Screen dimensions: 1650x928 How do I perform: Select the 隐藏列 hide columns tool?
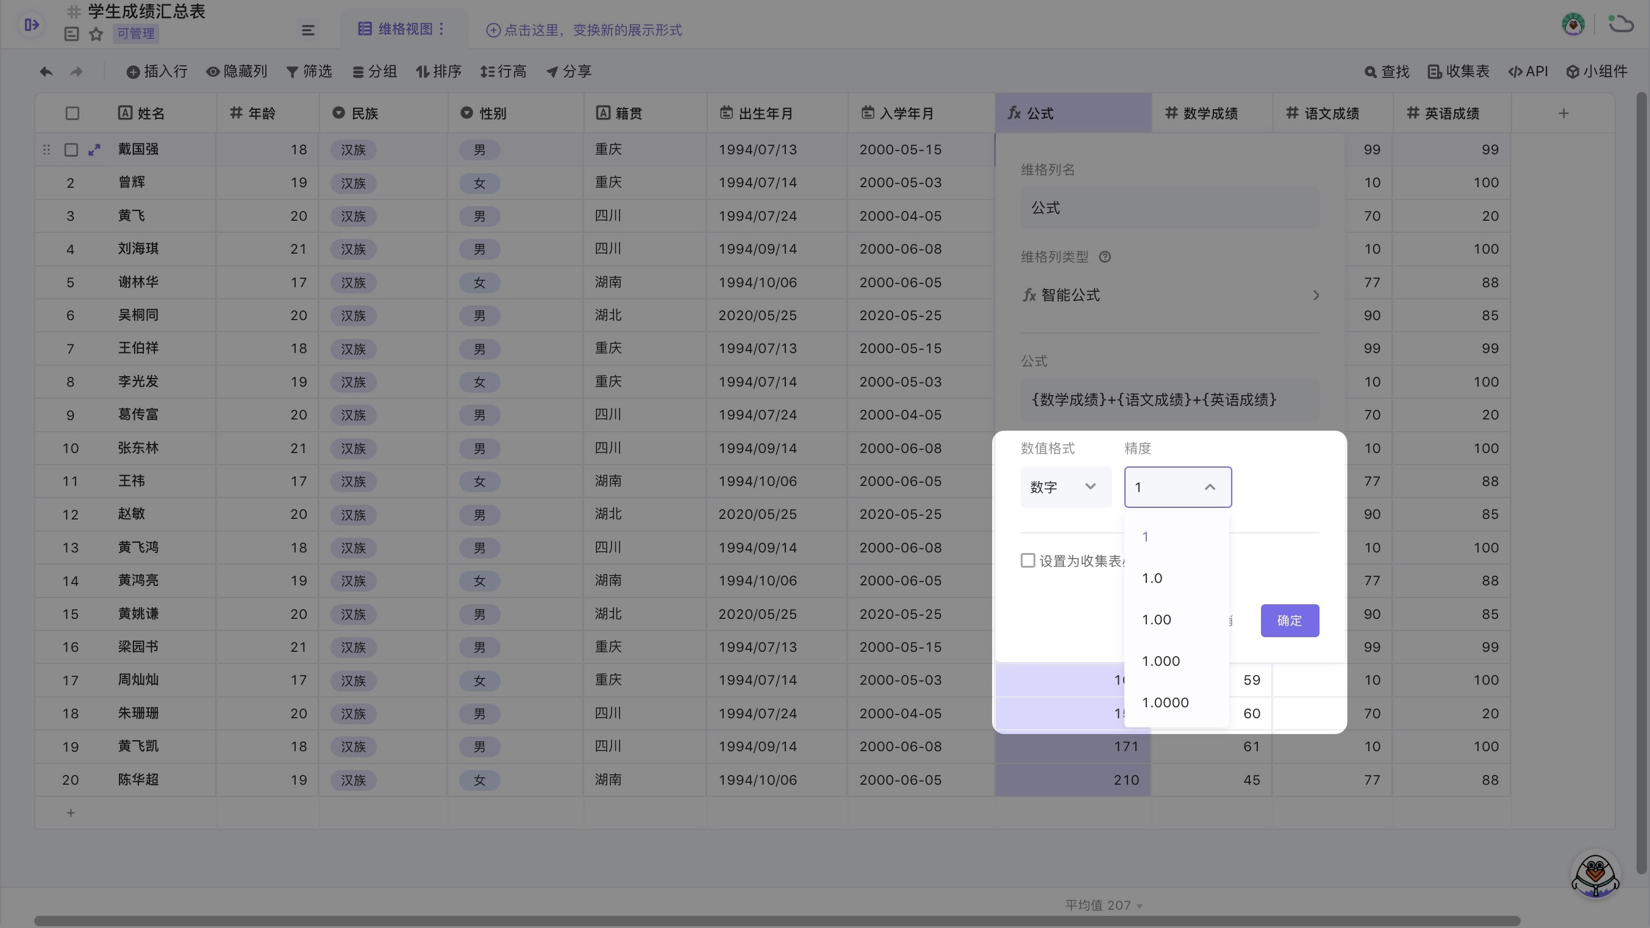(x=236, y=72)
